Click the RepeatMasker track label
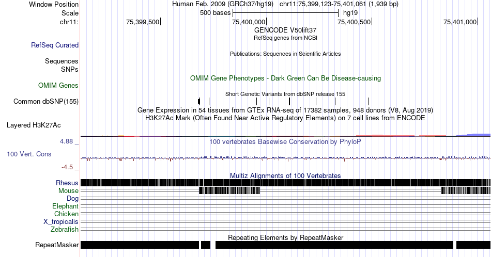This screenshot has width=491, height=257. 57,245
